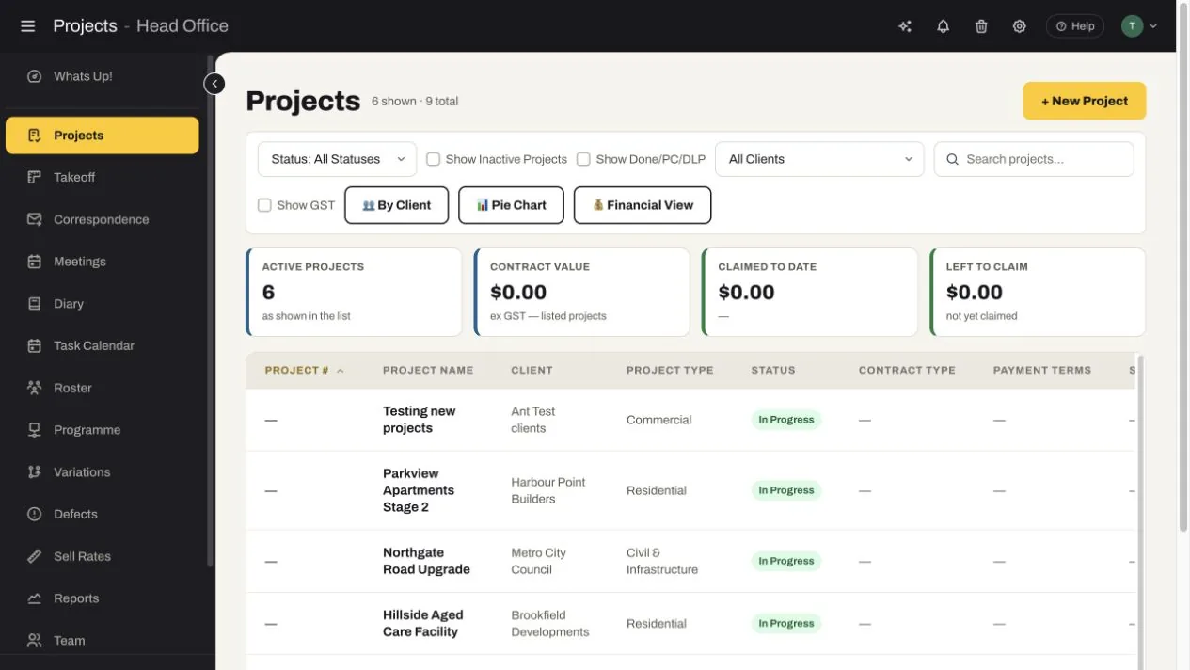
Task: Click the user avatar T
Action: 1132,26
